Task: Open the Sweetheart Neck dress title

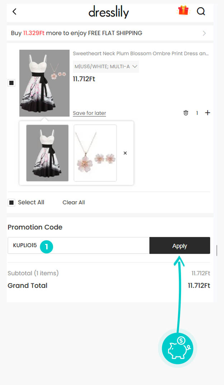Action: point(140,54)
